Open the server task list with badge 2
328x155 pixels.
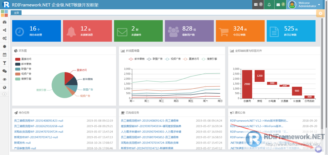(x=258, y=5)
